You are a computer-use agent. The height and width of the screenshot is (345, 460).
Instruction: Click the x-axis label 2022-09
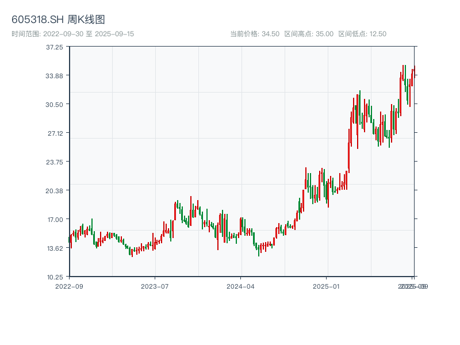[69, 286]
